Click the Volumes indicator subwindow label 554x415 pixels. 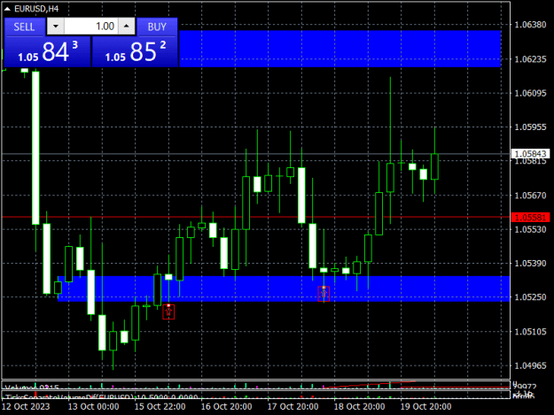point(32,388)
